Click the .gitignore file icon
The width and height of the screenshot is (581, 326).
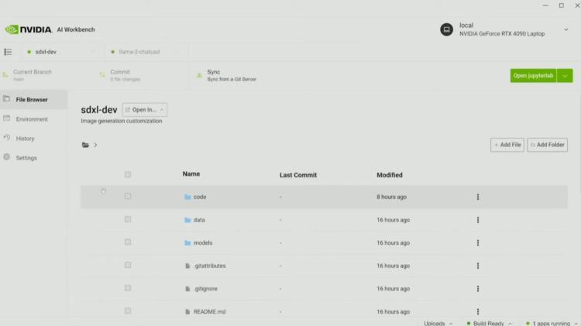[187, 289]
